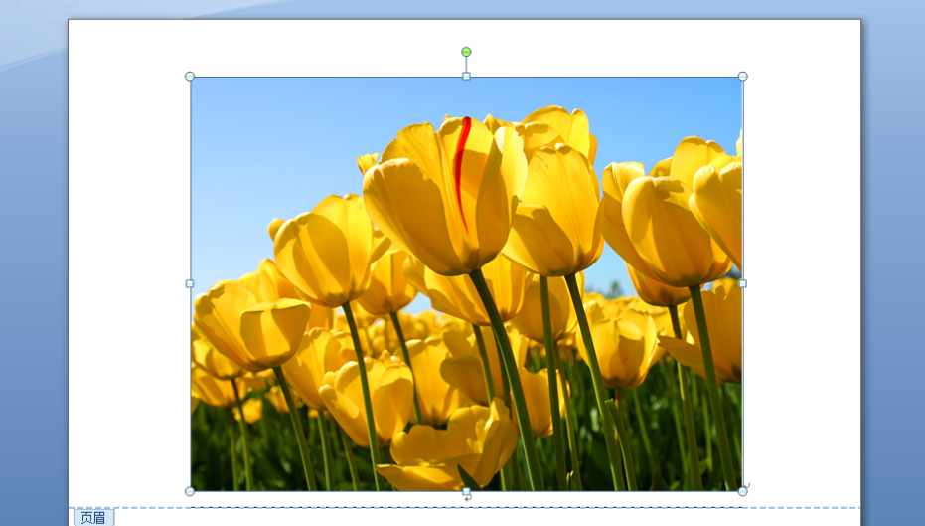Click the red streak on the tulip petal
Image resolution: width=925 pixels, height=526 pixels.
(462, 159)
